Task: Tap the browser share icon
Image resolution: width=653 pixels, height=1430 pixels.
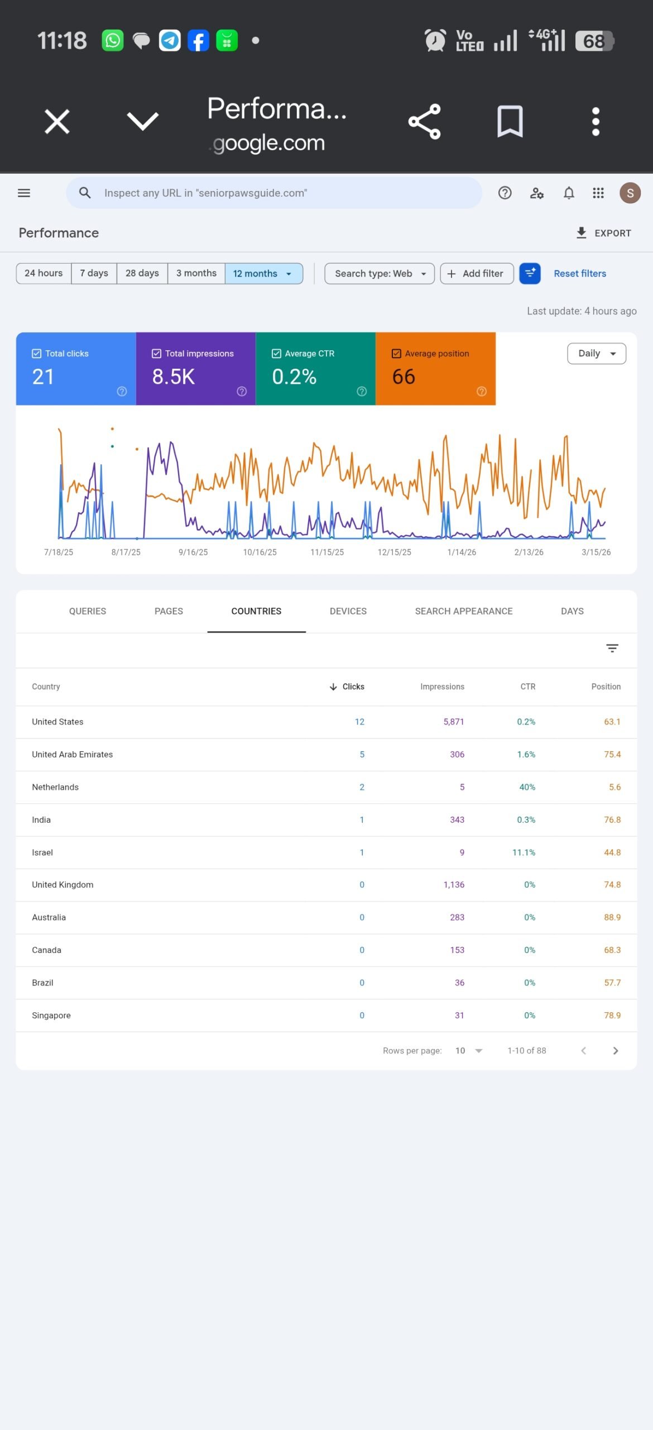Action: (x=424, y=121)
